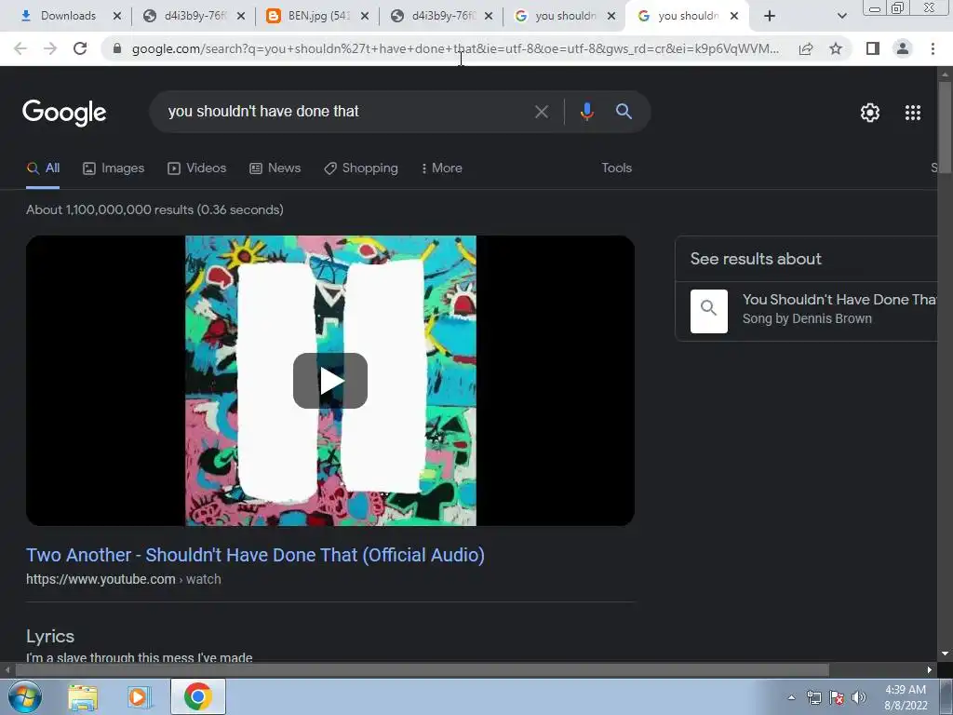
Task: Close the active Google search tab
Action: [734, 16]
